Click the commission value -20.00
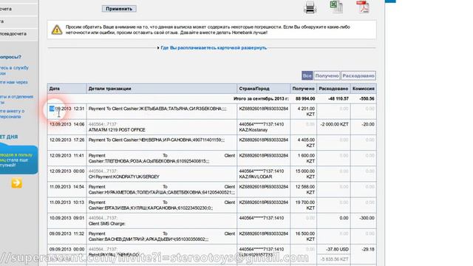 (367, 124)
